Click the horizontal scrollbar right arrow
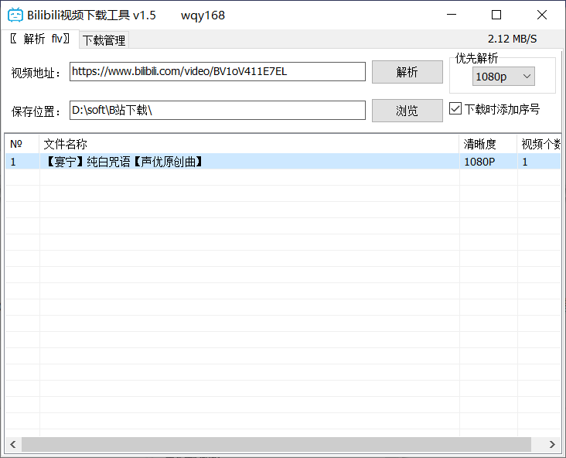Screen dimensions: 566x458 tap(552, 444)
